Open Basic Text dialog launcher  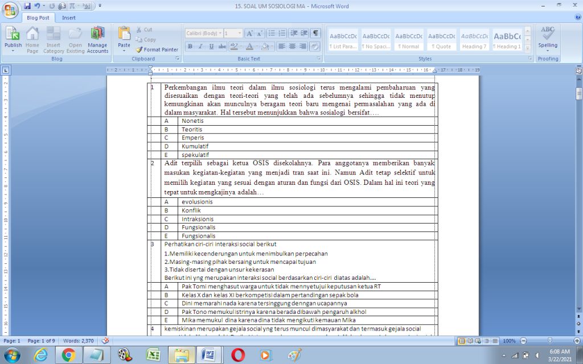coord(319,59)
